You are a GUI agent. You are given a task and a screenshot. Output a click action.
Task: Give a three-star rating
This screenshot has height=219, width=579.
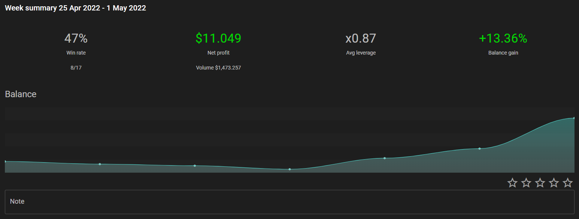(x=540, y=183)
